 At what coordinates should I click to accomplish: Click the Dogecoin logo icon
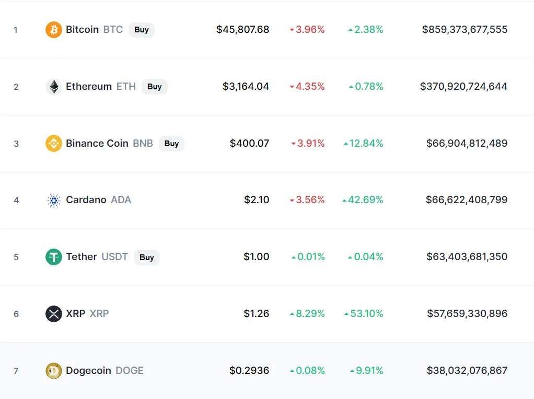click(x=54, y=371)
